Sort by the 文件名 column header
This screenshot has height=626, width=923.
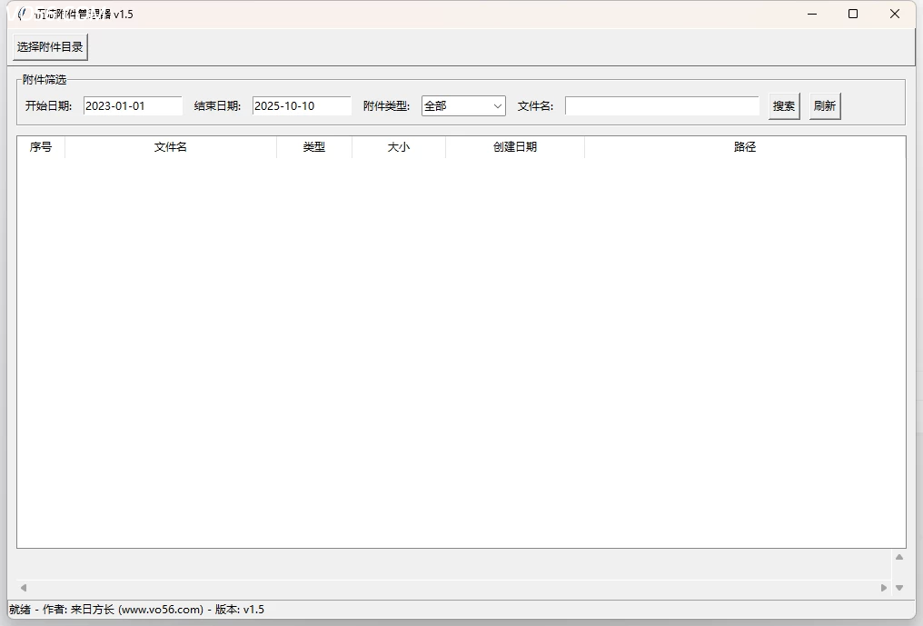(171, 147)
